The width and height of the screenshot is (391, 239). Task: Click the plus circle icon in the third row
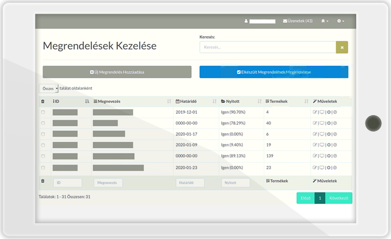click(x=329, y=134)
